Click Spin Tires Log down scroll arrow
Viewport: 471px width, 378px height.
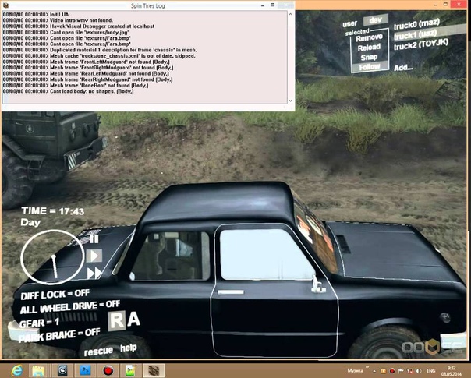tap(290, 101)
